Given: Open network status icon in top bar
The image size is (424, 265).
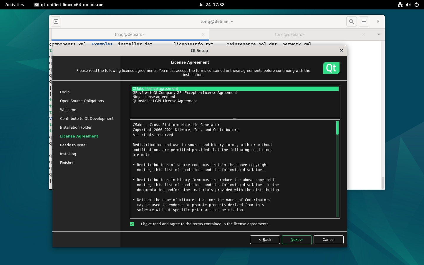Looking at the screenshot, I should [x=400, y=5].
